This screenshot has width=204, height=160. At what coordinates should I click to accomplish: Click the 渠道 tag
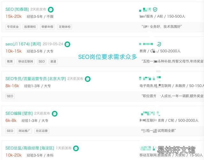tap(53, 61)
